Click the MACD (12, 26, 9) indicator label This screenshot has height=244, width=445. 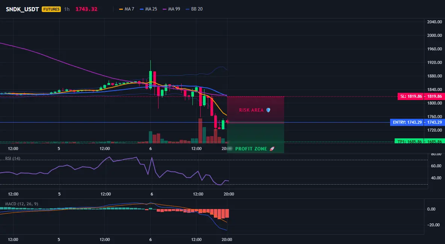click(21, 204)
